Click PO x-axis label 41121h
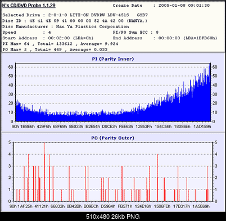226x221 pixels. (42, 206)
